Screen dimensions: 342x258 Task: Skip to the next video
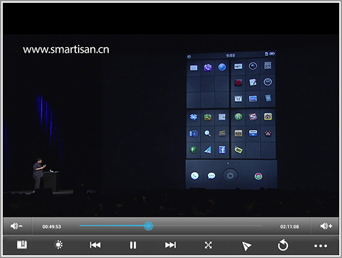click(170, 245)
